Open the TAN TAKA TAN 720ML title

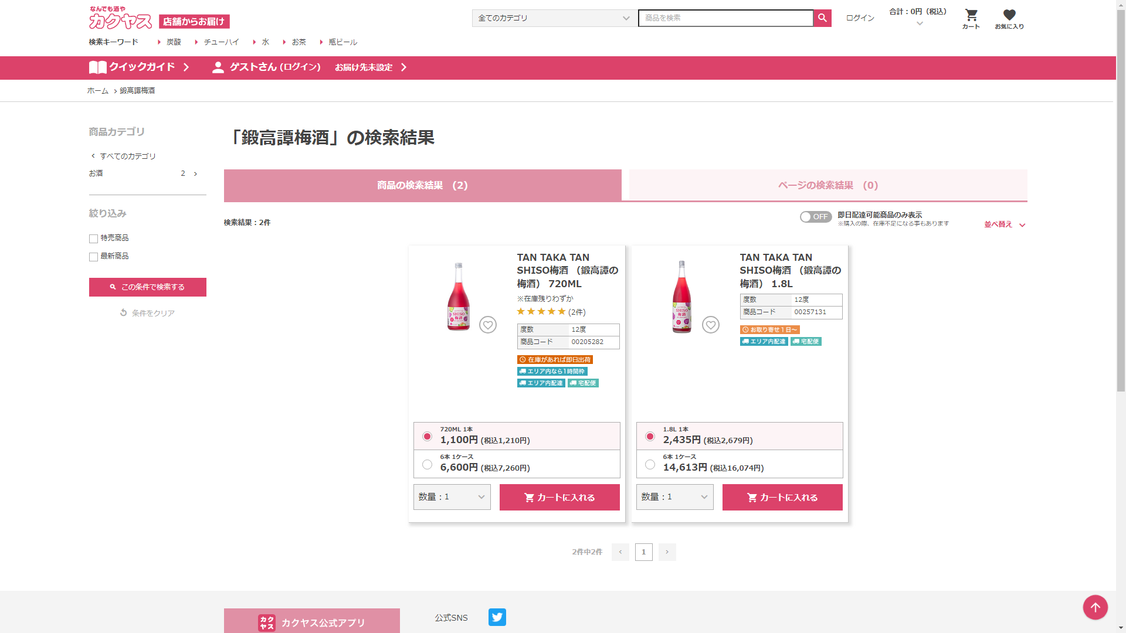pos(568,271)
